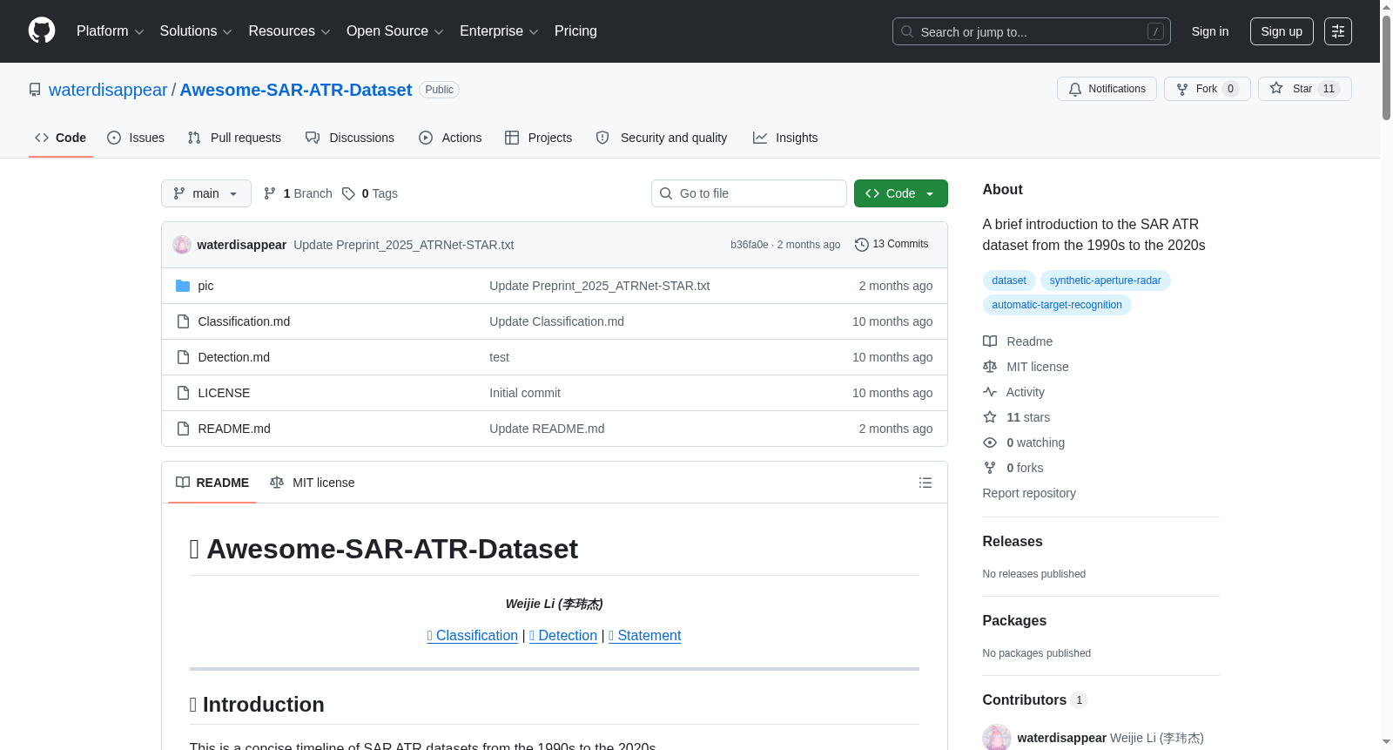Click the Sign in link
1393x750 pixels.
tap(1210, 31)
